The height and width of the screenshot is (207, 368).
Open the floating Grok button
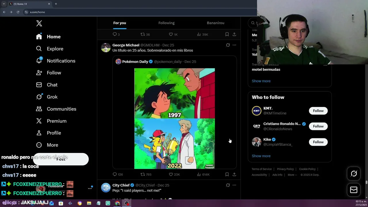[354, 173]
